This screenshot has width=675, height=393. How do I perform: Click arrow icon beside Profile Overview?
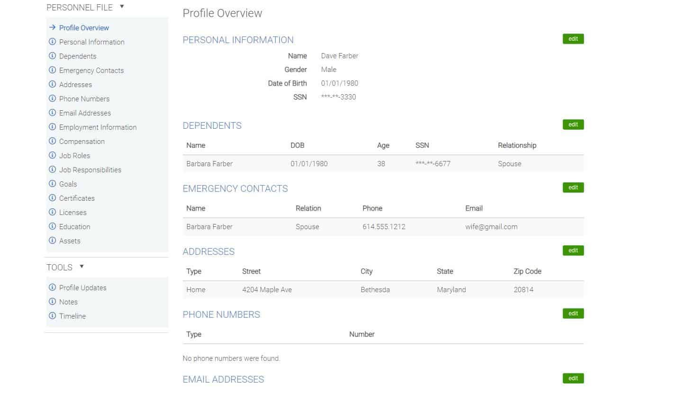click(x=53, y=27)
